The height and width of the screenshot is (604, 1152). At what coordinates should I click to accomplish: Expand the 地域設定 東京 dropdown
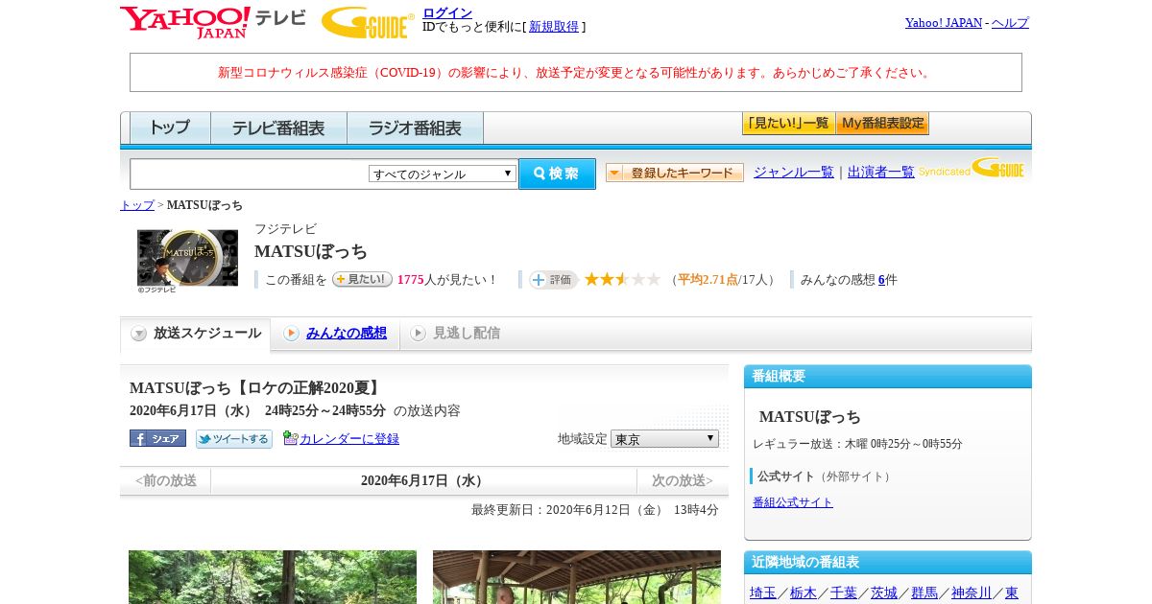[664, 438]
